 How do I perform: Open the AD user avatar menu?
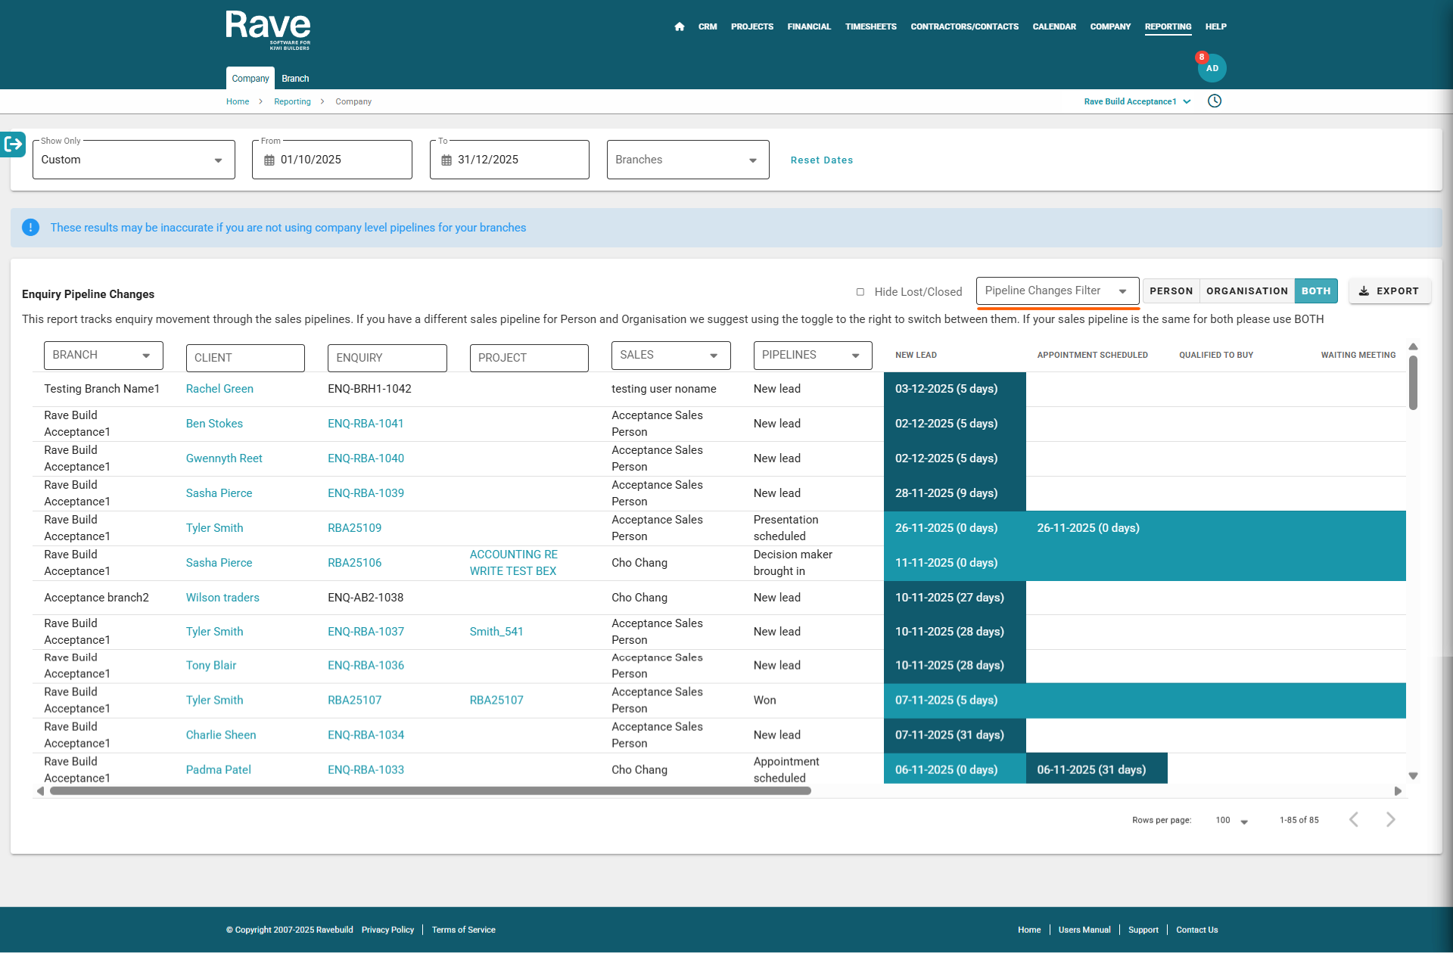tap(1212, 68)
